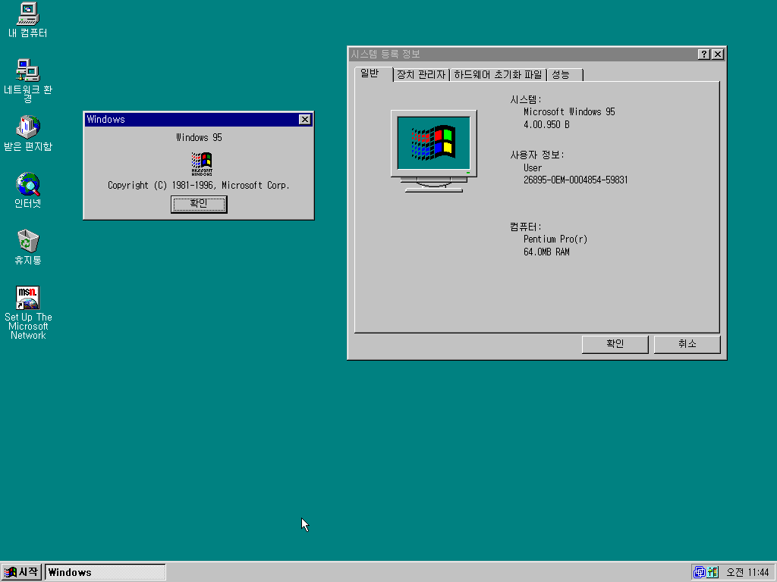Switch to the 장치 관리자 tab
The height and width of the screenshot is (582, 777).
coord(421,75)
